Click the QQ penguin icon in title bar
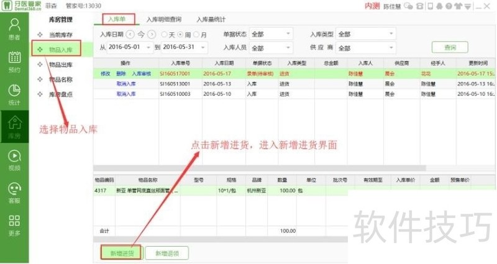 point(439,6)
